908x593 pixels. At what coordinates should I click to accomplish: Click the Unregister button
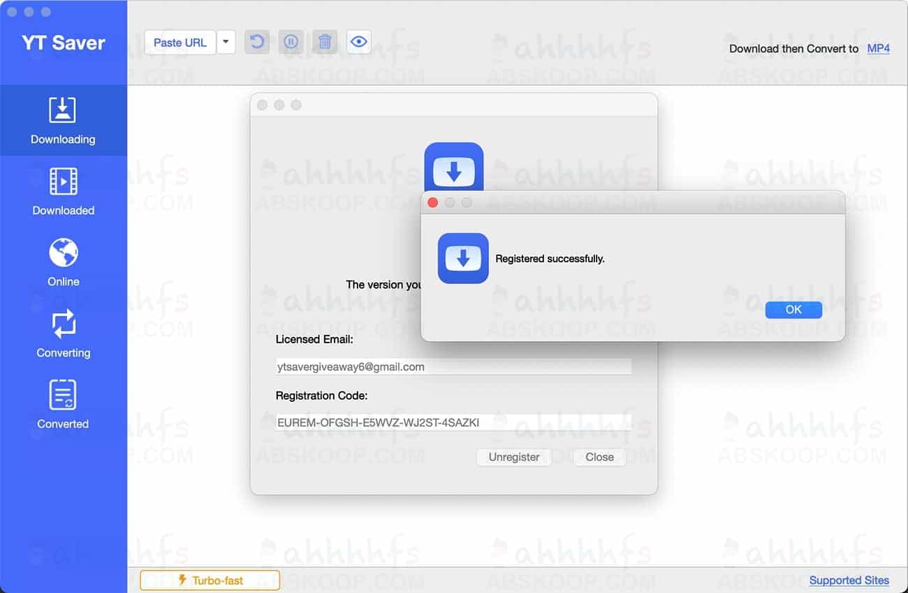514,457
